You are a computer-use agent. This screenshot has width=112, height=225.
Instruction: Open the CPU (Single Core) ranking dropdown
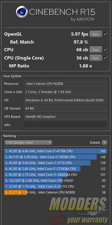(x=28, y=143)
